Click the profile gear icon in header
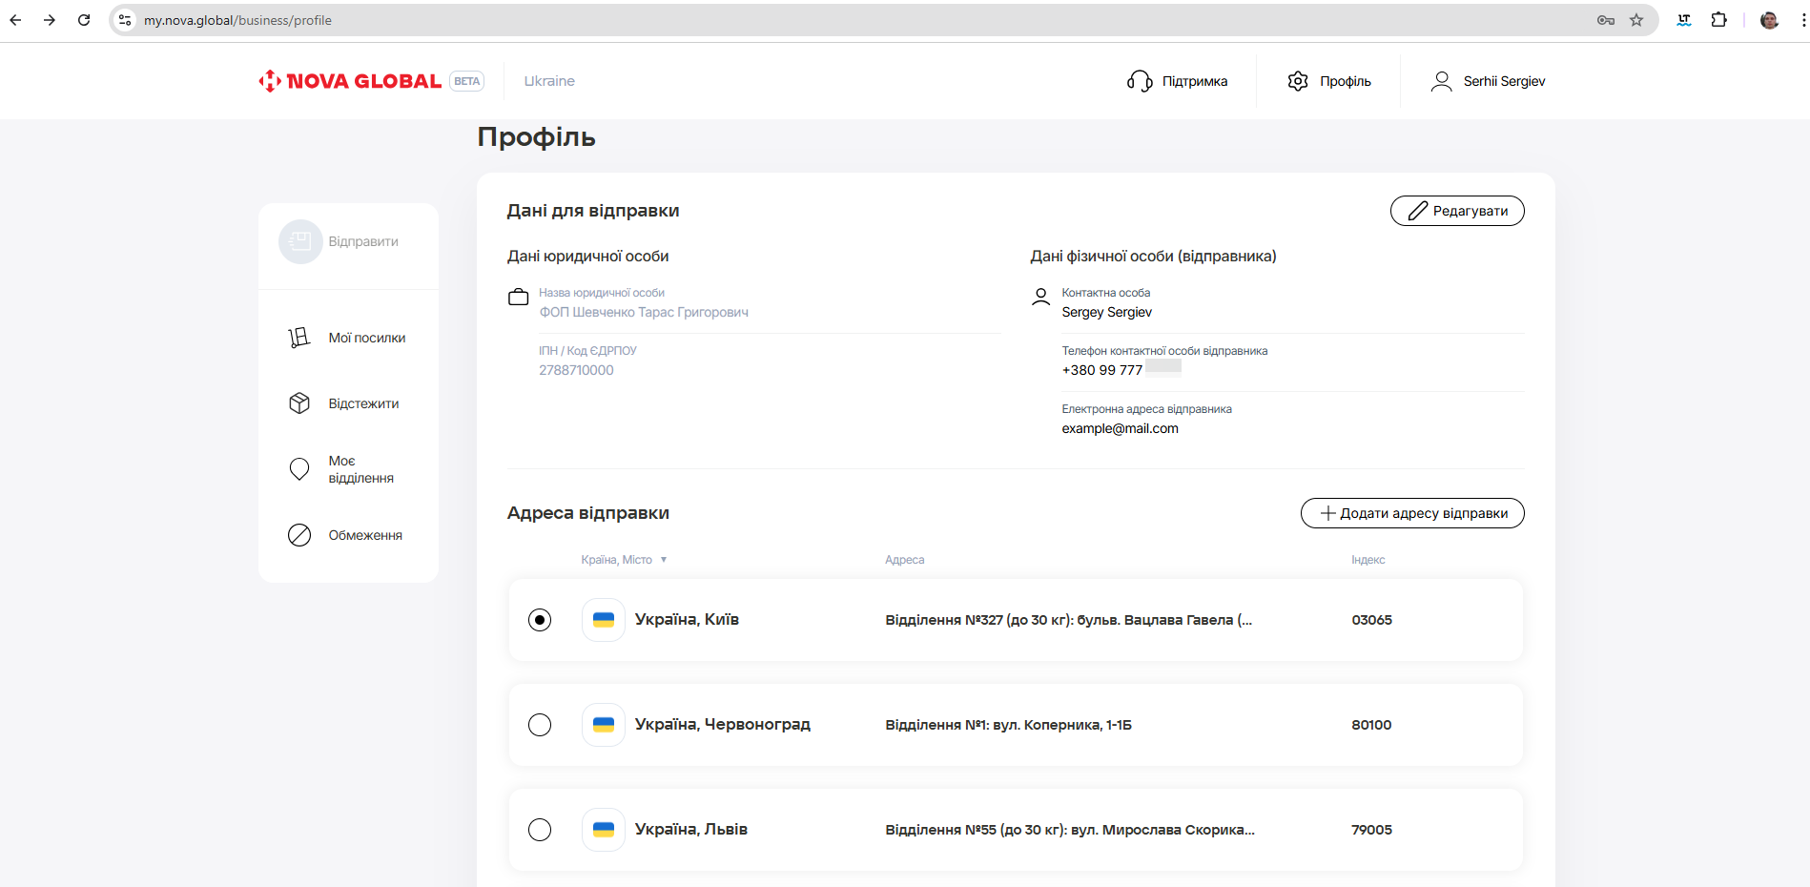This screenshot has height=887, width=1810. click(x=1298, y=81)
